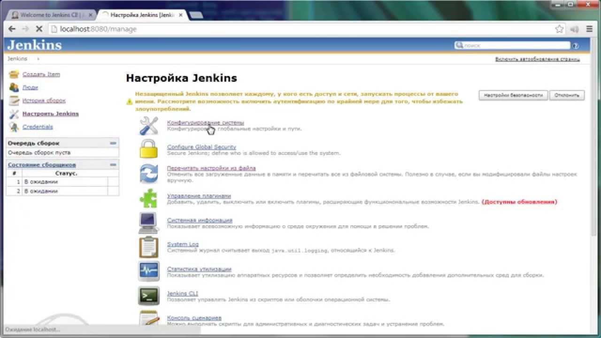
Task: Click the search help question mark icon
Action: pyautogui.click(x=576, y=46)
